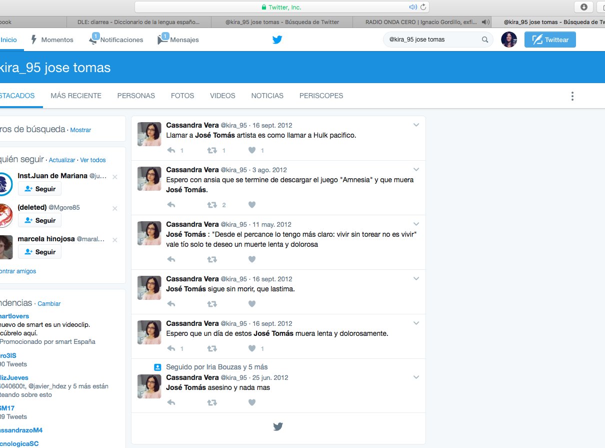Like the 'muera lenta y dolorosamente' tweet
Screen dimensions: 605x448
click(252, 348)
